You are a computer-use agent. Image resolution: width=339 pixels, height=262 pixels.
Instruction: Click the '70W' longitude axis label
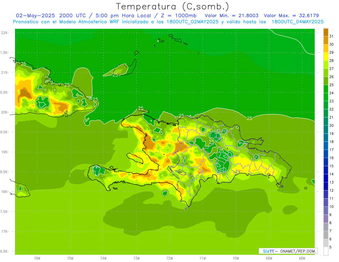(x=236, y=258)
